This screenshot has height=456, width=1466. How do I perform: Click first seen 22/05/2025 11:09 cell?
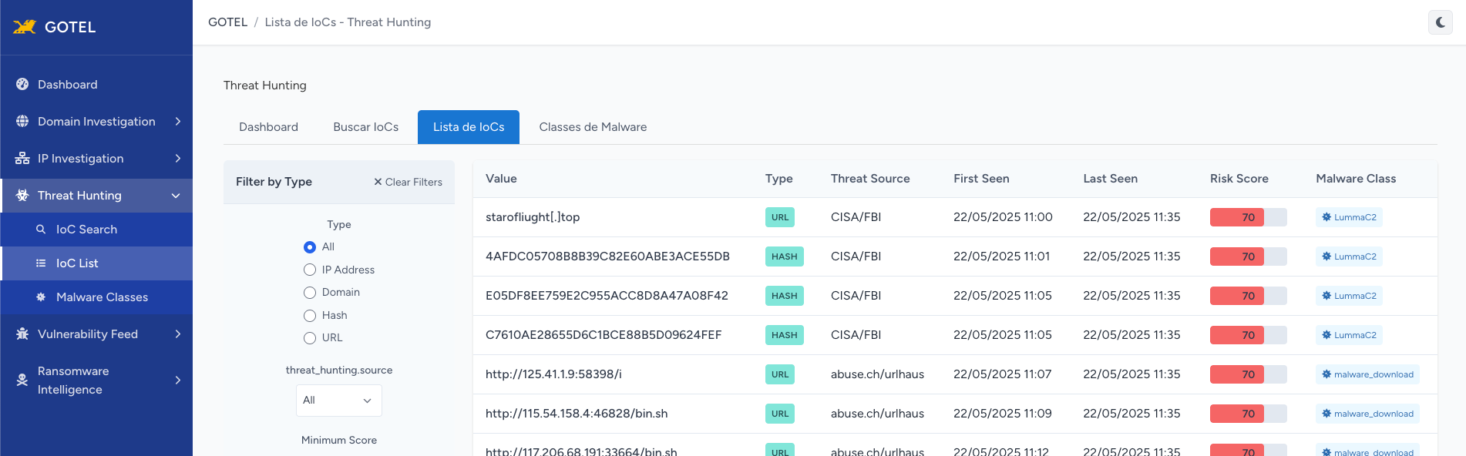pos(1002,414)
